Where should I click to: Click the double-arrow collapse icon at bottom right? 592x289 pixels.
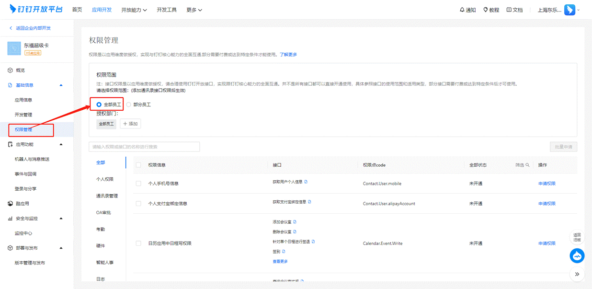coord(577,275)
